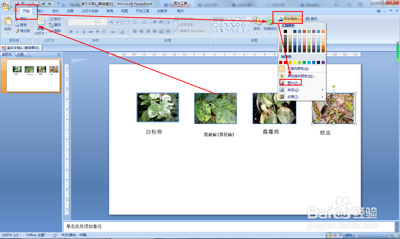
Task: Open the 动画 Animations tab
Action: point(70,11)
